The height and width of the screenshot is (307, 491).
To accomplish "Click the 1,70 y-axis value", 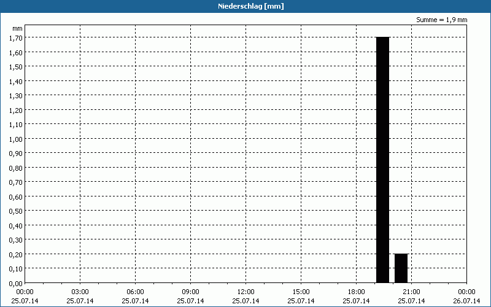I will (x=16, y=38).
